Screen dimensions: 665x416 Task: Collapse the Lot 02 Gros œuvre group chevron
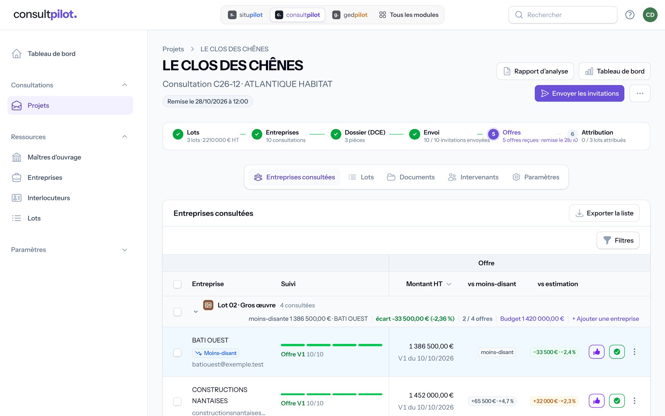tap(196, 312)
